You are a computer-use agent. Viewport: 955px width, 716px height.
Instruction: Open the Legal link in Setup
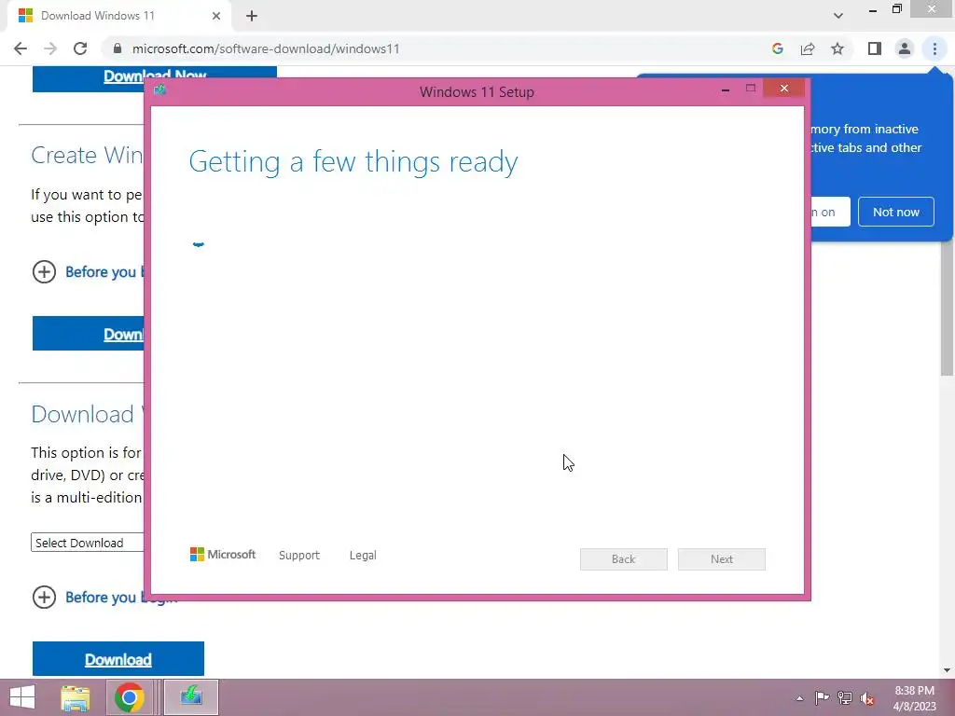(x=363, y=556)
